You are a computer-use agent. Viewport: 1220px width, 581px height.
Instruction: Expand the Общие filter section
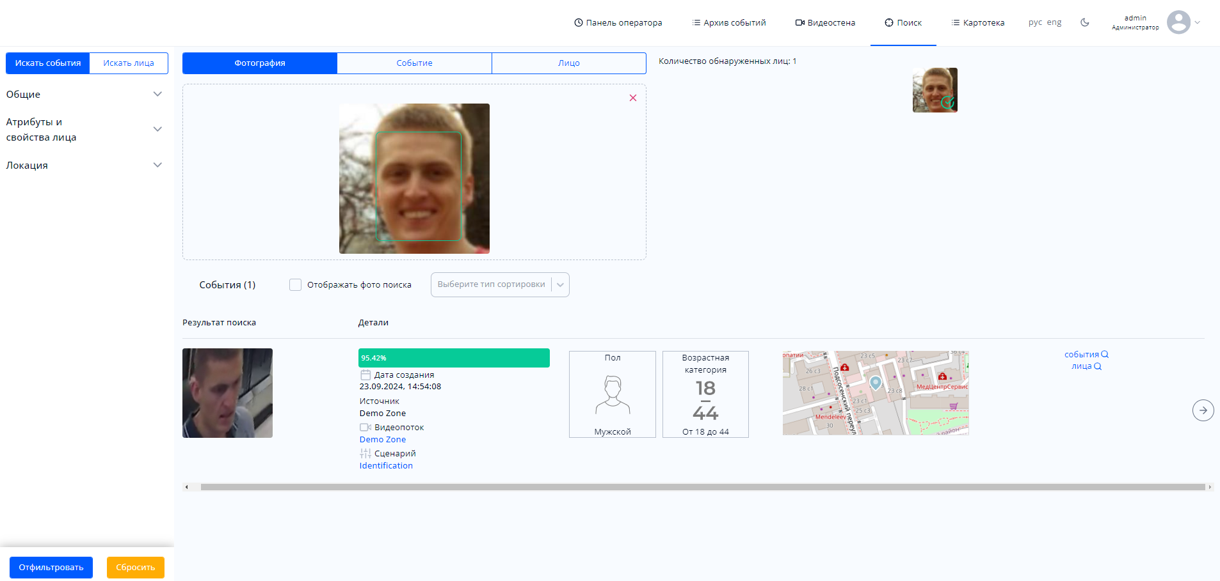84,94
